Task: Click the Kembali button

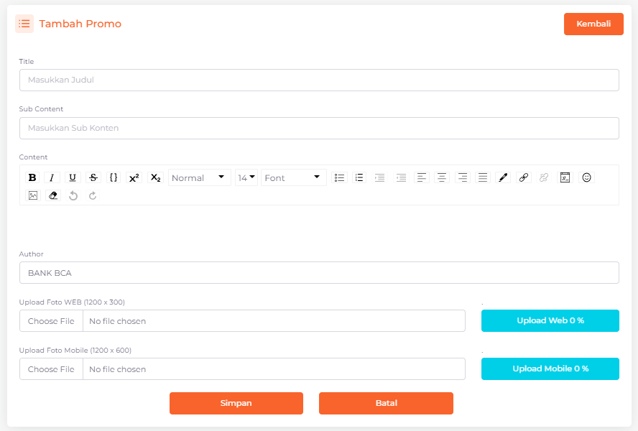Action: [x=593, y=24]
